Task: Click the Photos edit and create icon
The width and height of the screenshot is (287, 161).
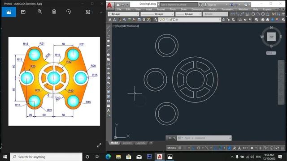Action: [88, 12]
